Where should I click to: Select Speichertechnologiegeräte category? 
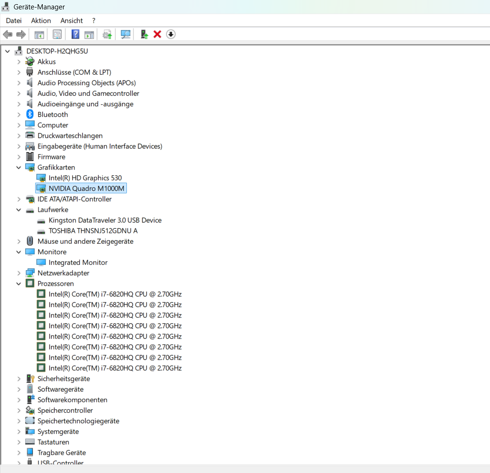coord(78,421)
